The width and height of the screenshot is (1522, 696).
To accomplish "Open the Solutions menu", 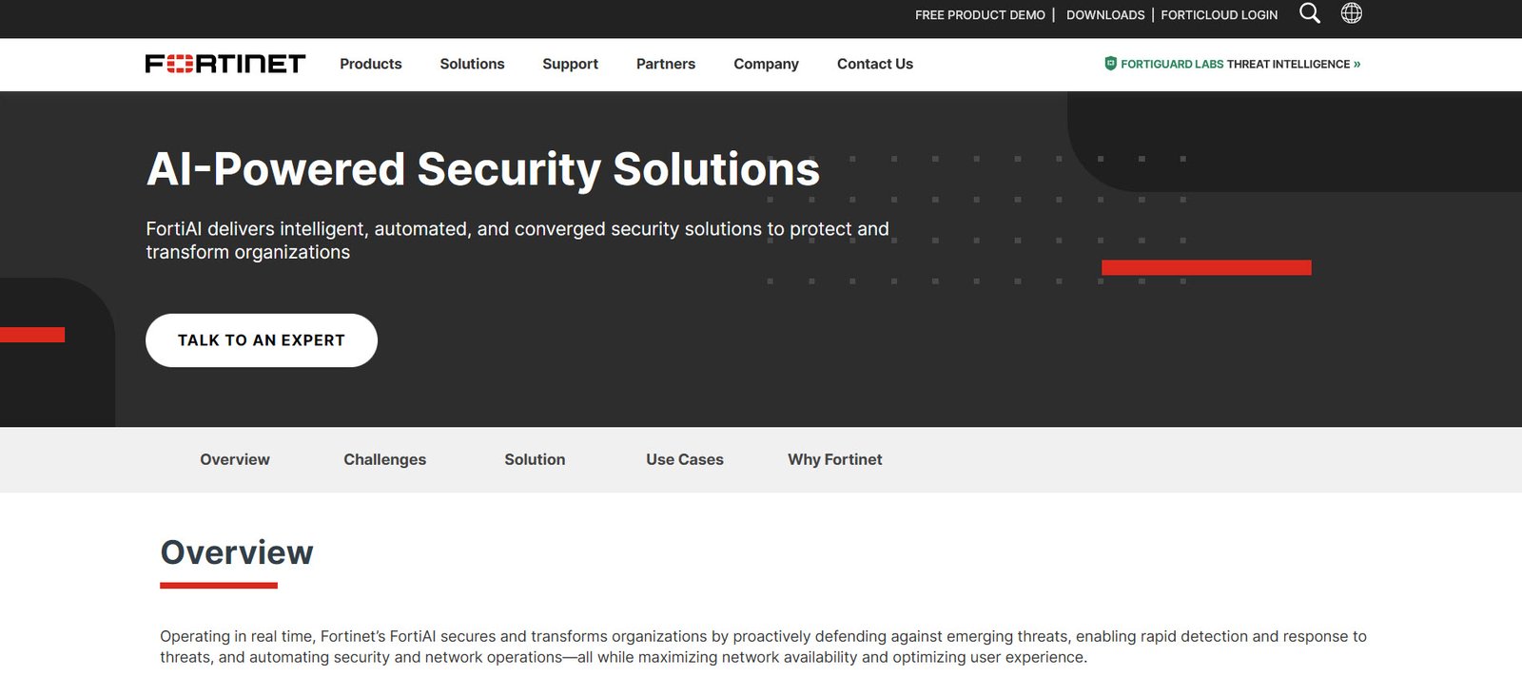I will (x=472, y=64).
